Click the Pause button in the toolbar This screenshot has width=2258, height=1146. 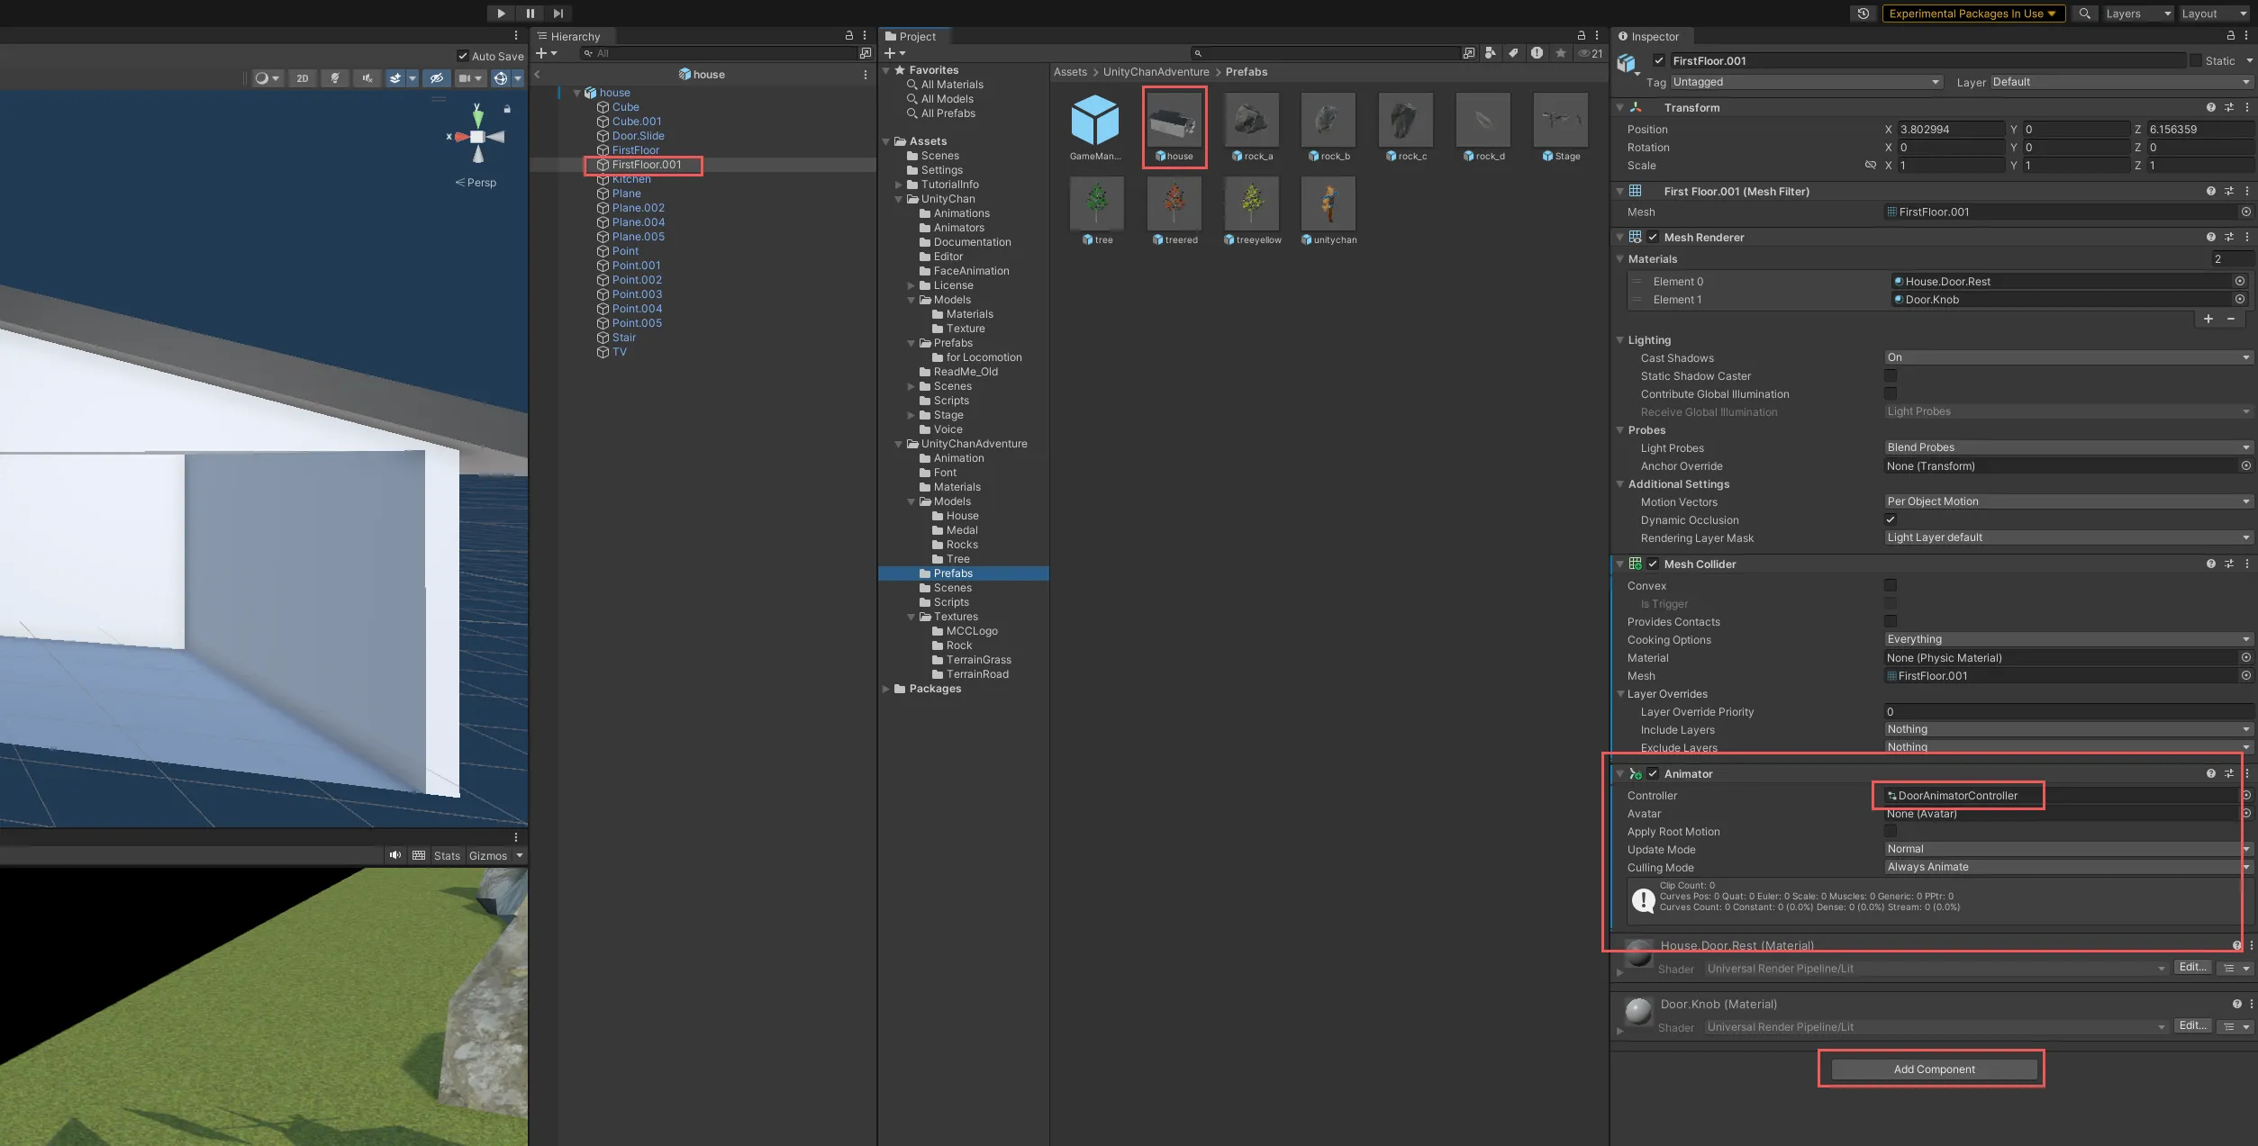point(530,14)
